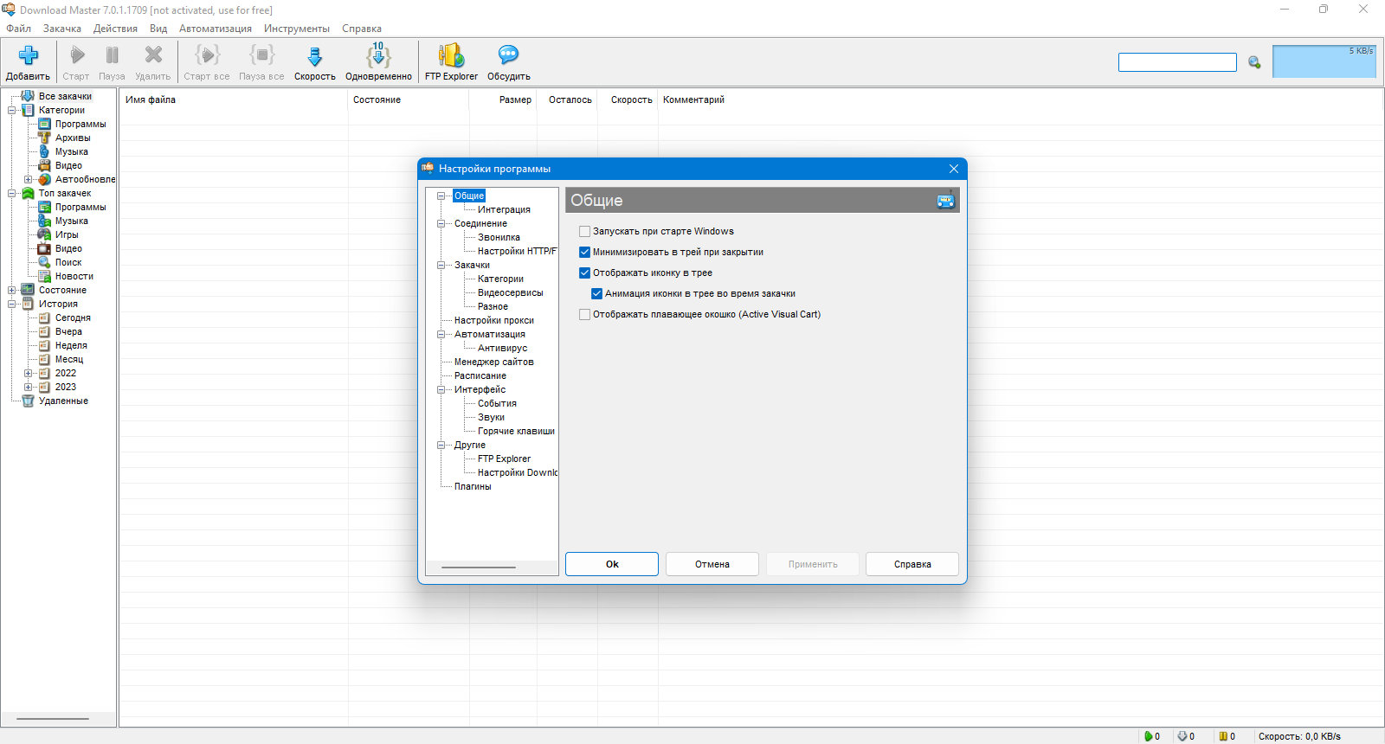
Task: Uncheck Минимизировать в трей при закрытии
Action: [x=584, y=252]
